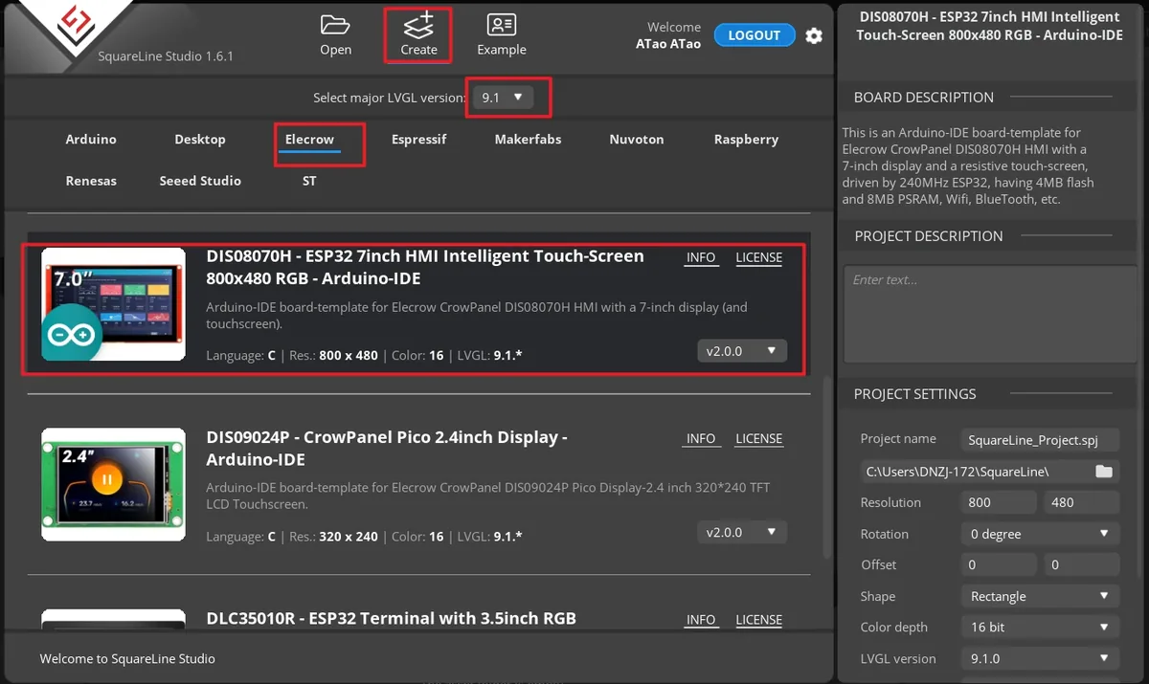Click the PROJECT SETTINGS header
This screenshot has height=684, width=1149.
pos(914,394)
